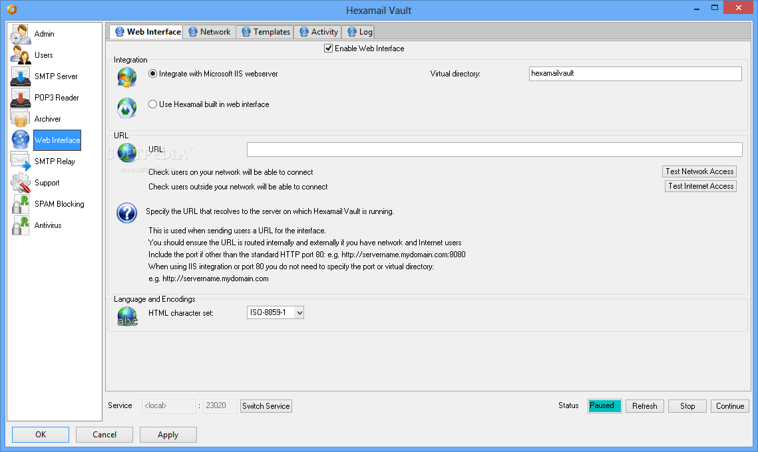Click the SMTP Relay envelope arrow icon
Image resolution: width=758 pixels, height=452 pixels.
(21, 162)
